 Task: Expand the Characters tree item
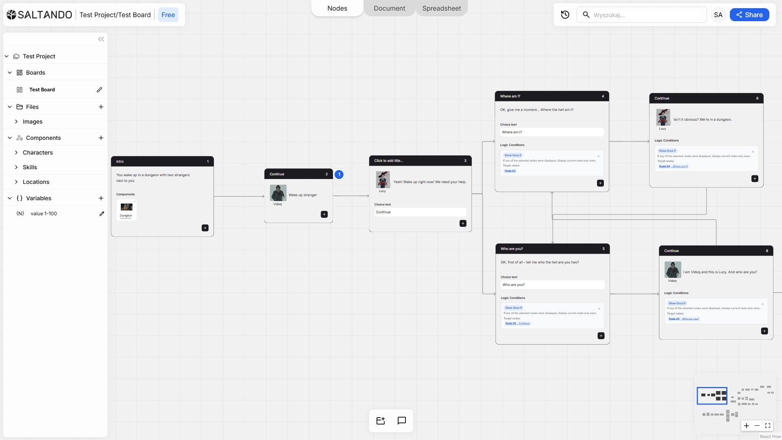[x=16, y=153]
